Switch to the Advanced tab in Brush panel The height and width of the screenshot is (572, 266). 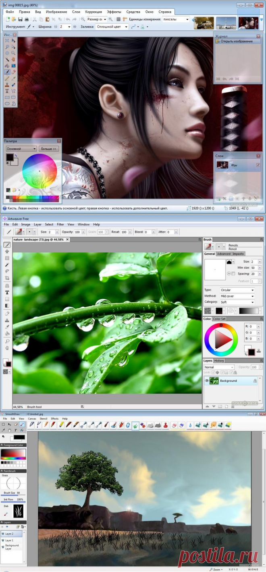[224, 254]
